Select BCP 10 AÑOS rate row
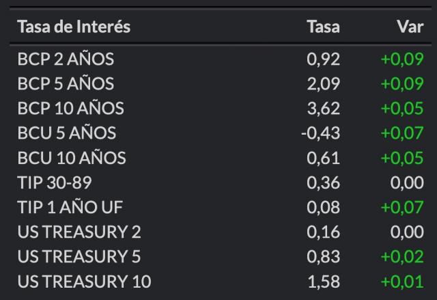This screenshot has width=437, height=300. point(221,108)
